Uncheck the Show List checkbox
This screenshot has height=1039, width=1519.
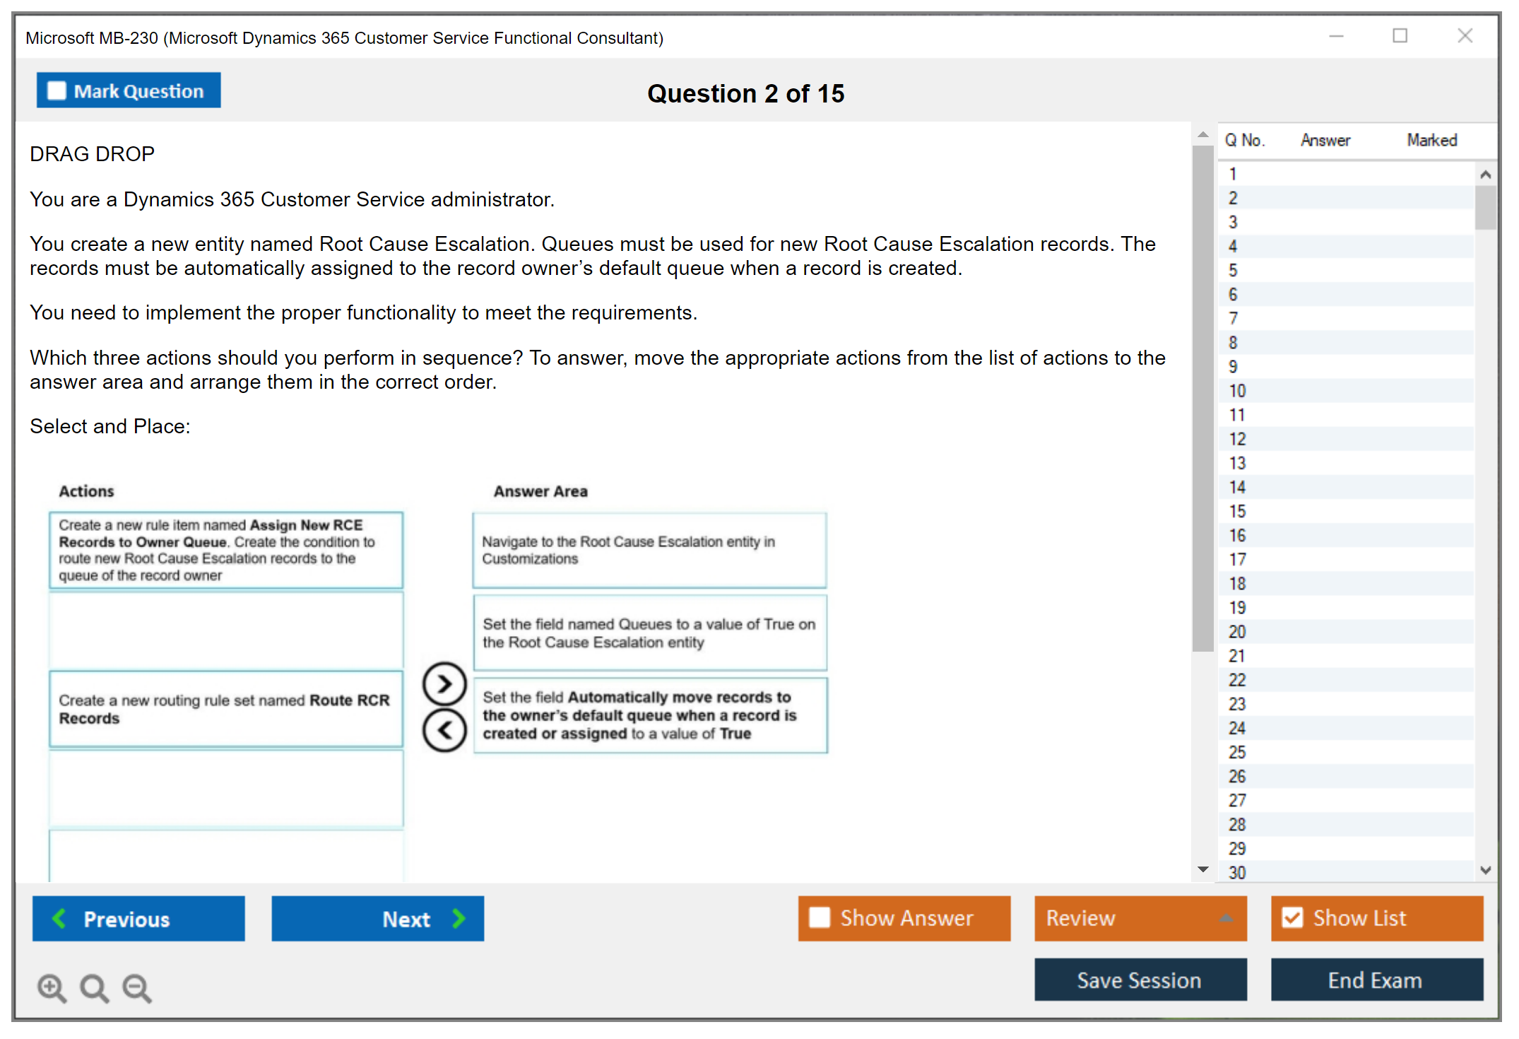(x=1292, y=917)
